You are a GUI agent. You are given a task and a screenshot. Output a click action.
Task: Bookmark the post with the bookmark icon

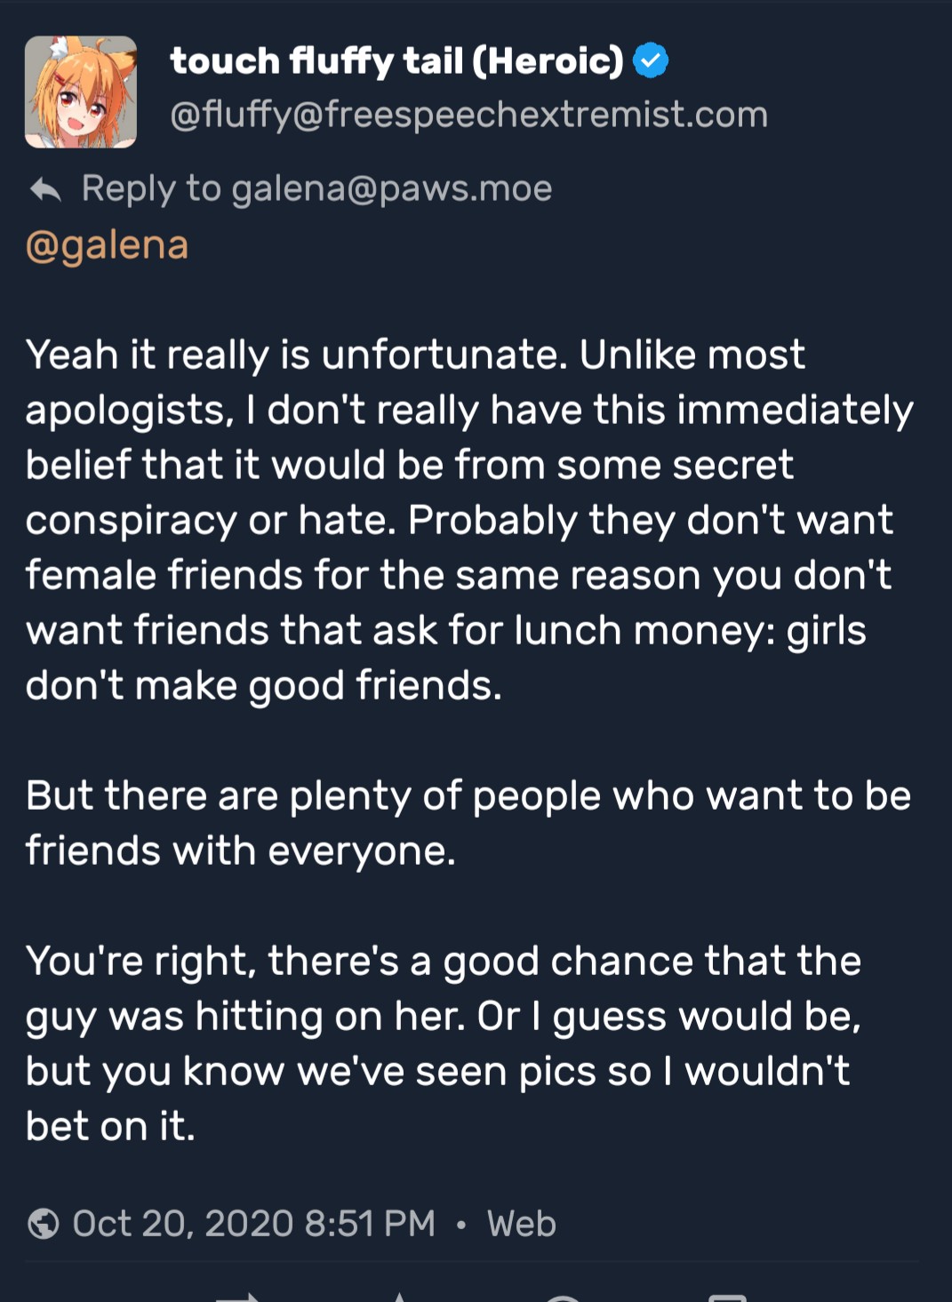pyautogui.click(x=726, y=1298)
